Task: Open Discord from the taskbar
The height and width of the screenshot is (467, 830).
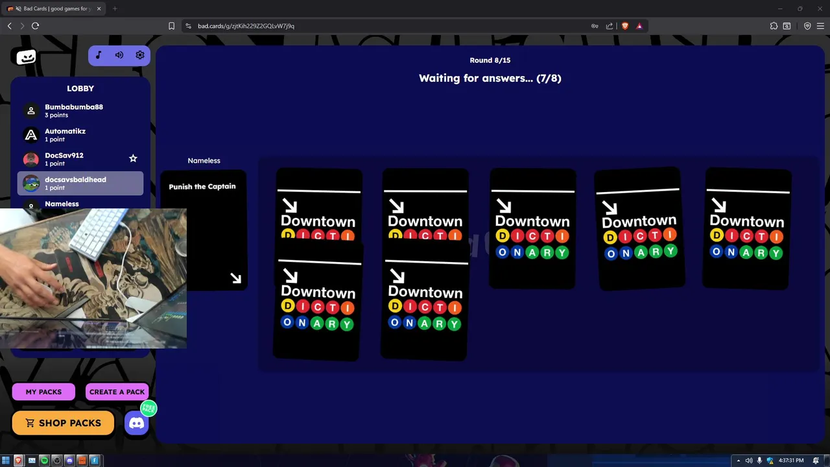Action: click(69, 461)
